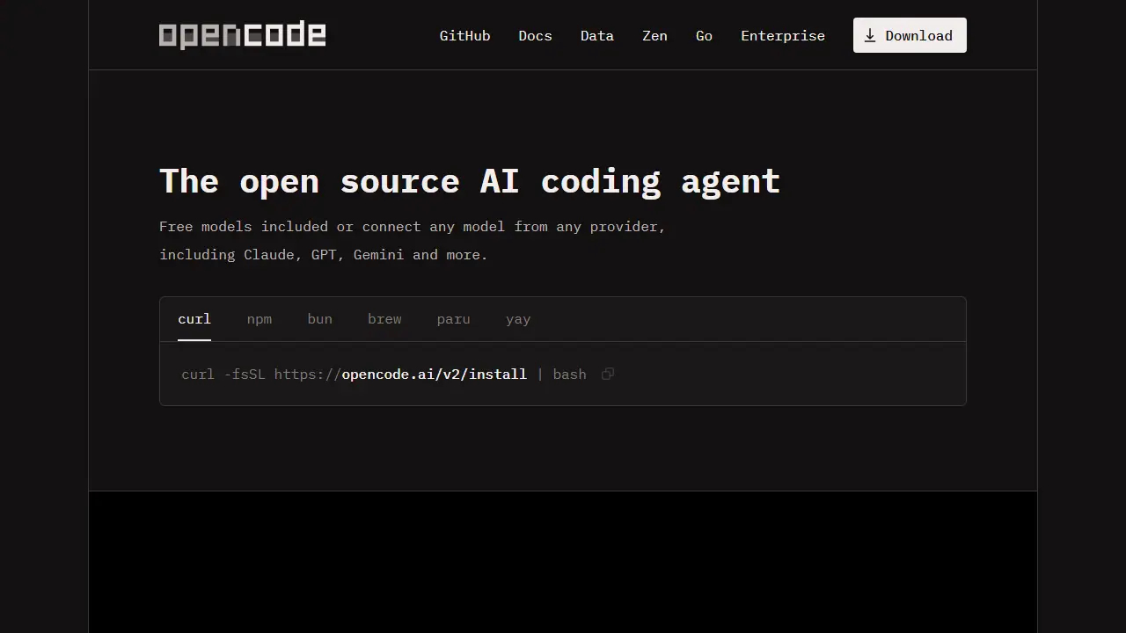Screen dimensions: 1126x633
Task: Copy the curl install command
Action: pyautogui.click(x=608, y=374)
